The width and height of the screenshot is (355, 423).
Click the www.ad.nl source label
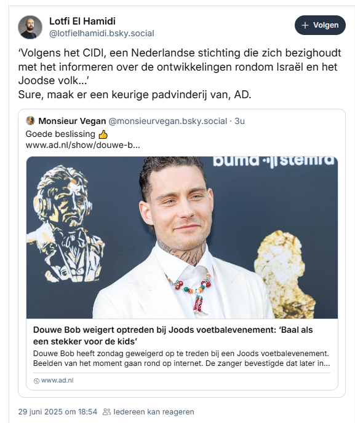coord(57,381)
